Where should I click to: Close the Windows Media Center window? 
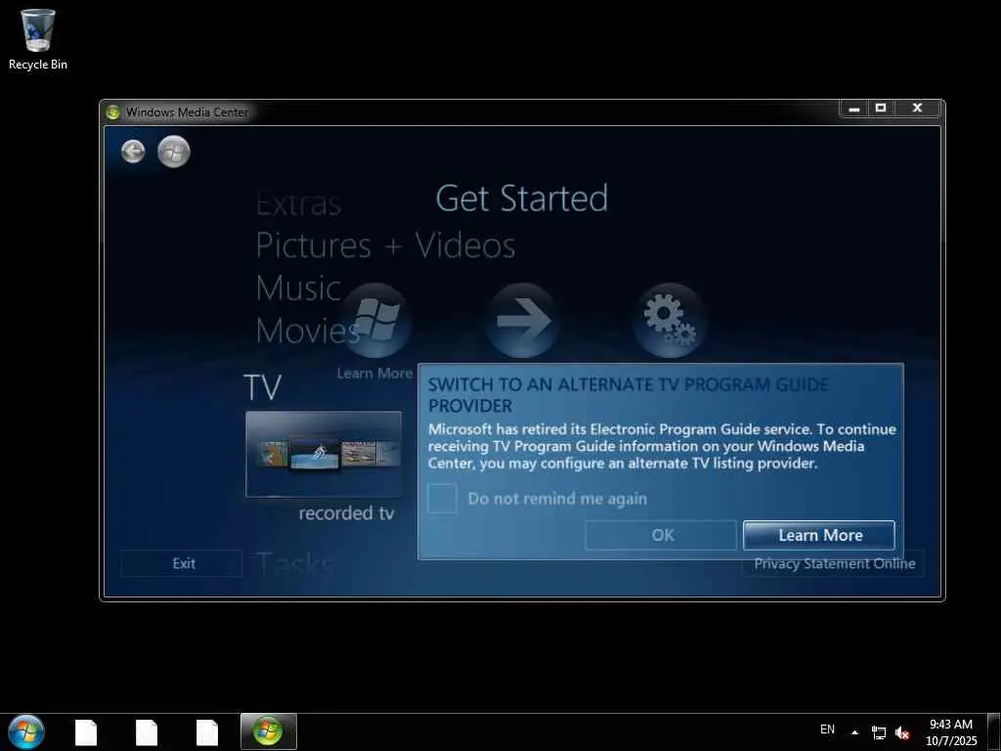(x=917, y=109)
